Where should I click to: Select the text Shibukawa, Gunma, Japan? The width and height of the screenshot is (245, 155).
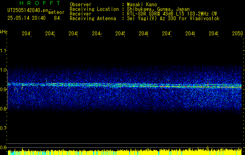click(x=158, y=9)
